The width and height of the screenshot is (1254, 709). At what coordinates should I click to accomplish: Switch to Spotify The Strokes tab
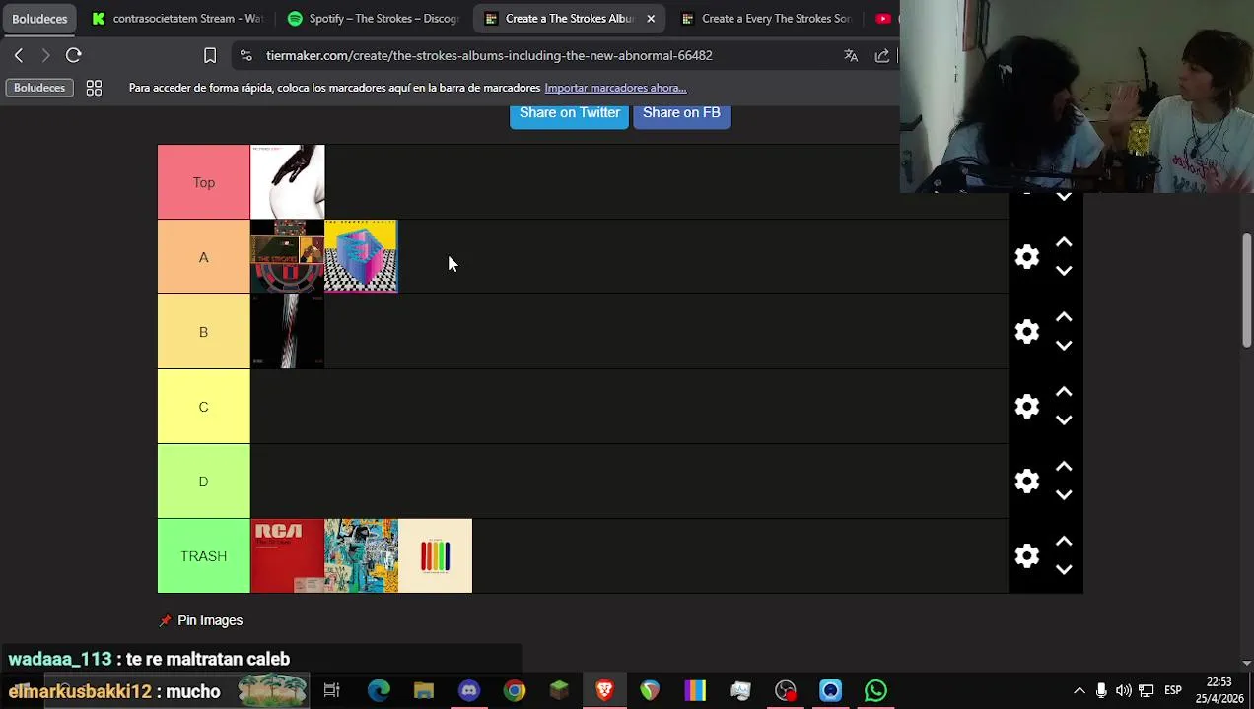(x=374, y=18)
